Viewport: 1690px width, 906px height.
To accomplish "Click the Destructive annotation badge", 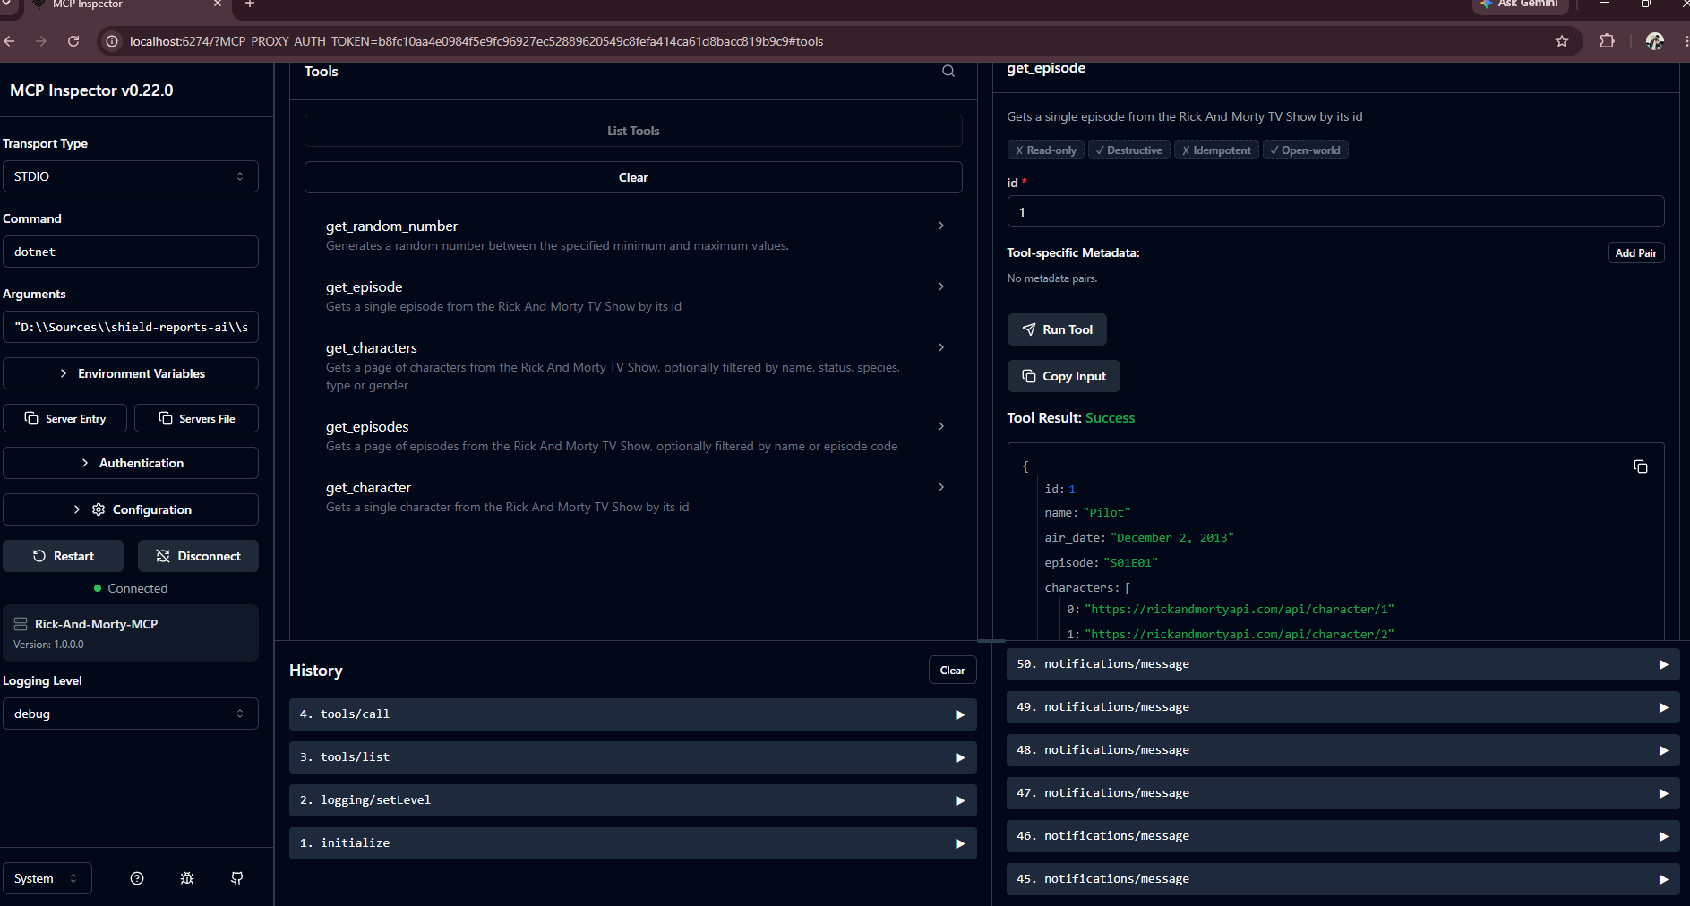I will pos(1128,150).
